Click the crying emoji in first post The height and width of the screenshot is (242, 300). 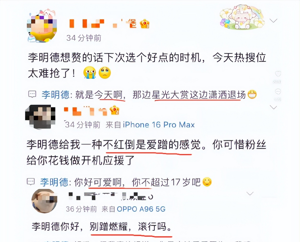point(89,73)
